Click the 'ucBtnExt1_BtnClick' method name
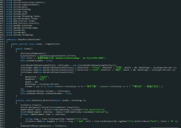The height and width of the screenshot is (128, 181). point(42,100)
